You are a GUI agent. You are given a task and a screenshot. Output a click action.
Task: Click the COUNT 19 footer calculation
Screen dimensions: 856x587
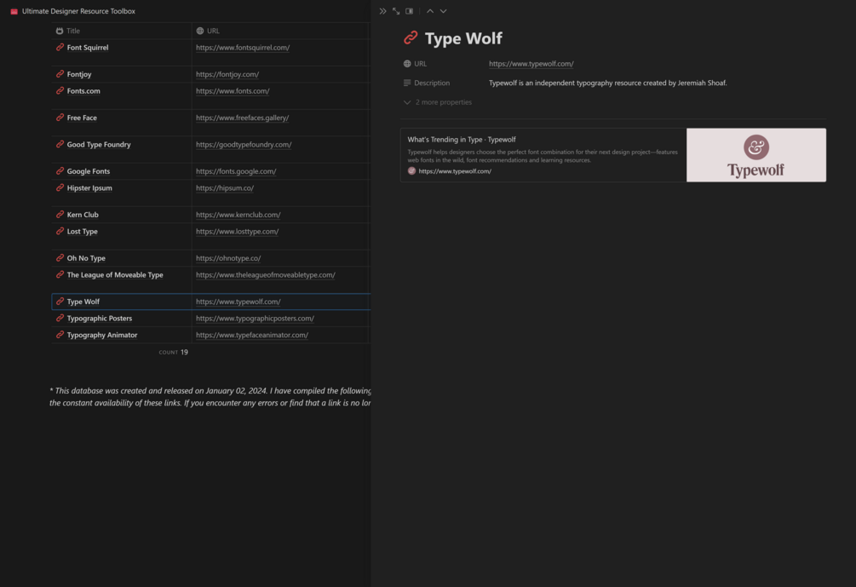[174, 352]
